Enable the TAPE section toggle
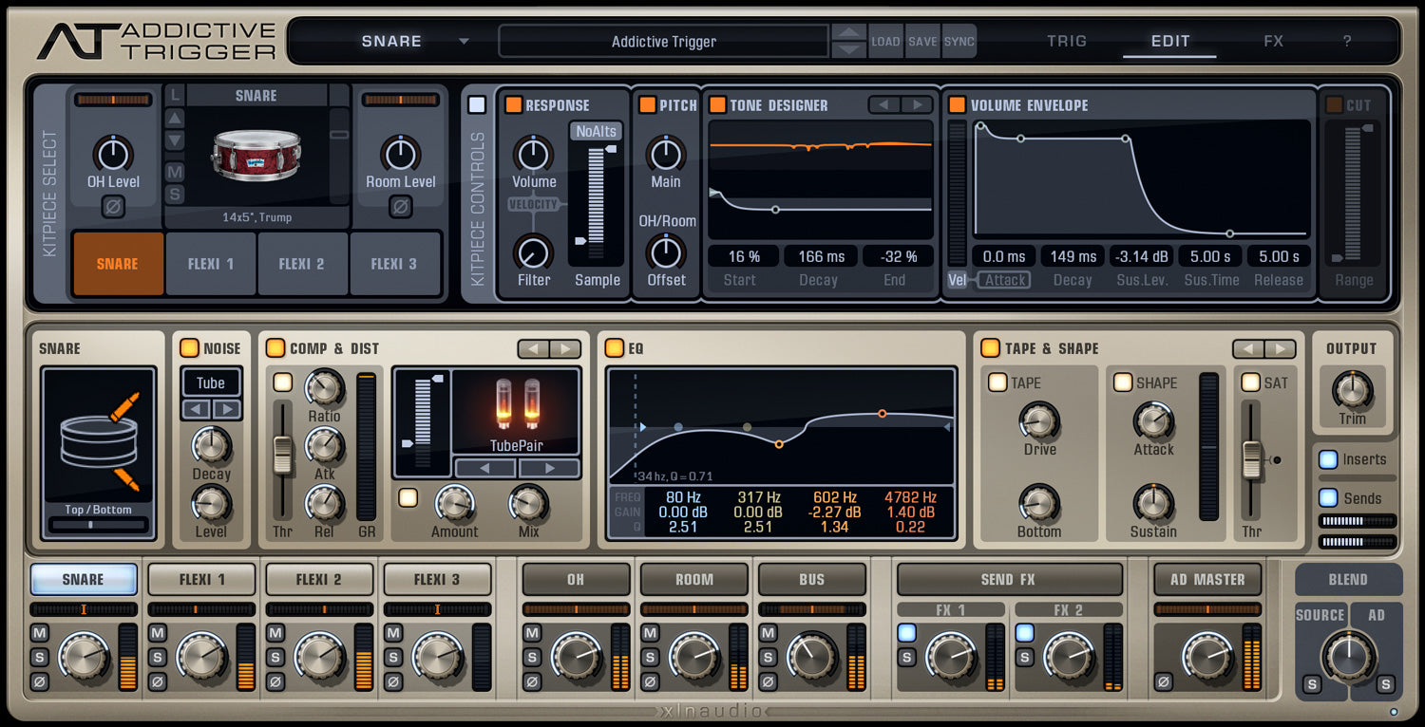The width and height of the screenshot is (1425, 727). point(997,382)
